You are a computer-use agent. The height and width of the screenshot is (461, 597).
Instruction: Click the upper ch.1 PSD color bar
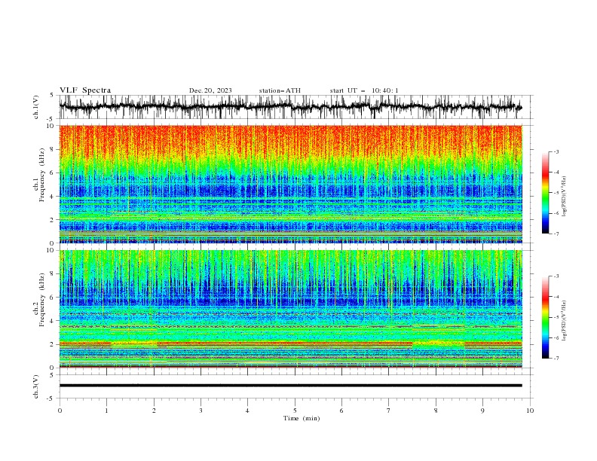[x=545, y=193]
